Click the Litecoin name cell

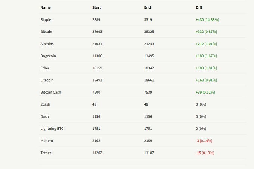click(47, 80)
